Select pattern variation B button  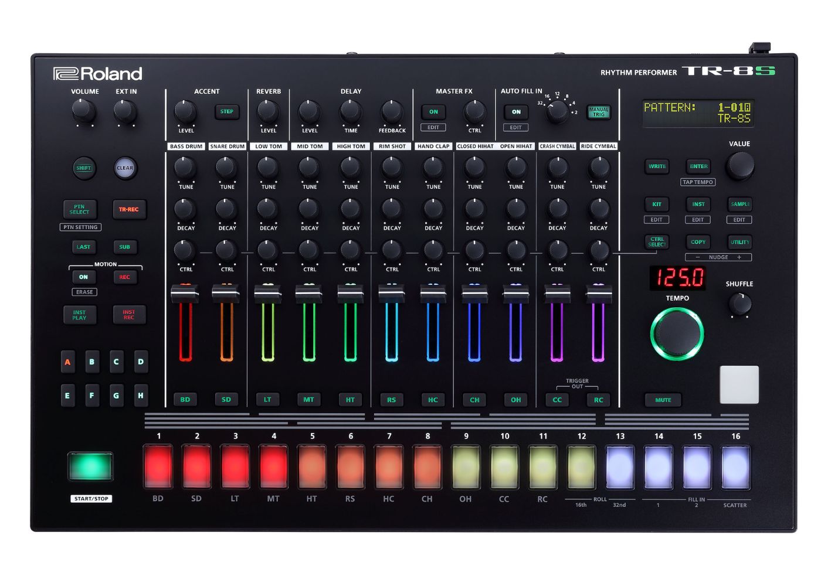[91, 362]
